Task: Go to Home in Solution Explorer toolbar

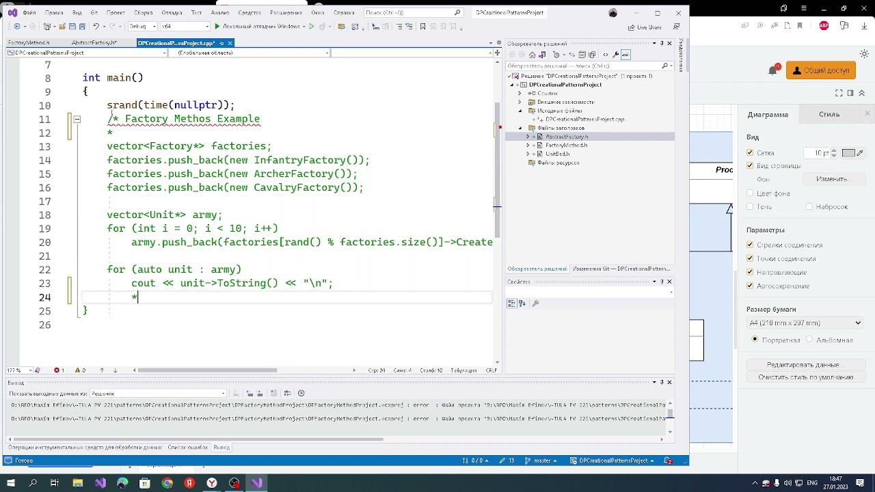Action: click(533, 55)
